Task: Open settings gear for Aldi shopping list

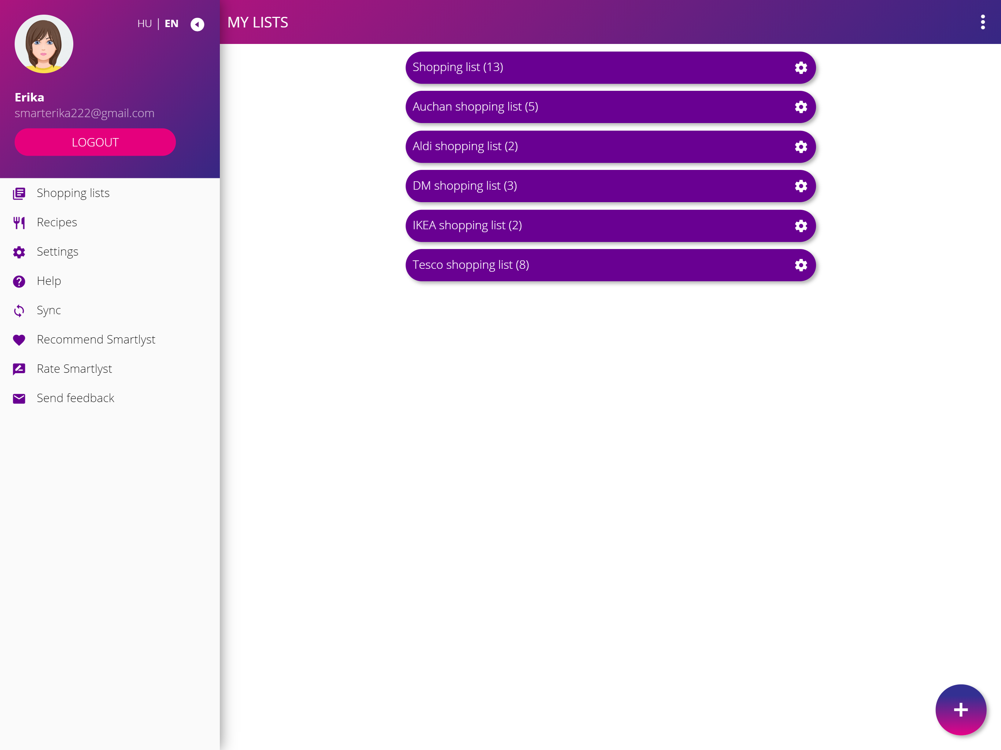Action: point(801,146)
